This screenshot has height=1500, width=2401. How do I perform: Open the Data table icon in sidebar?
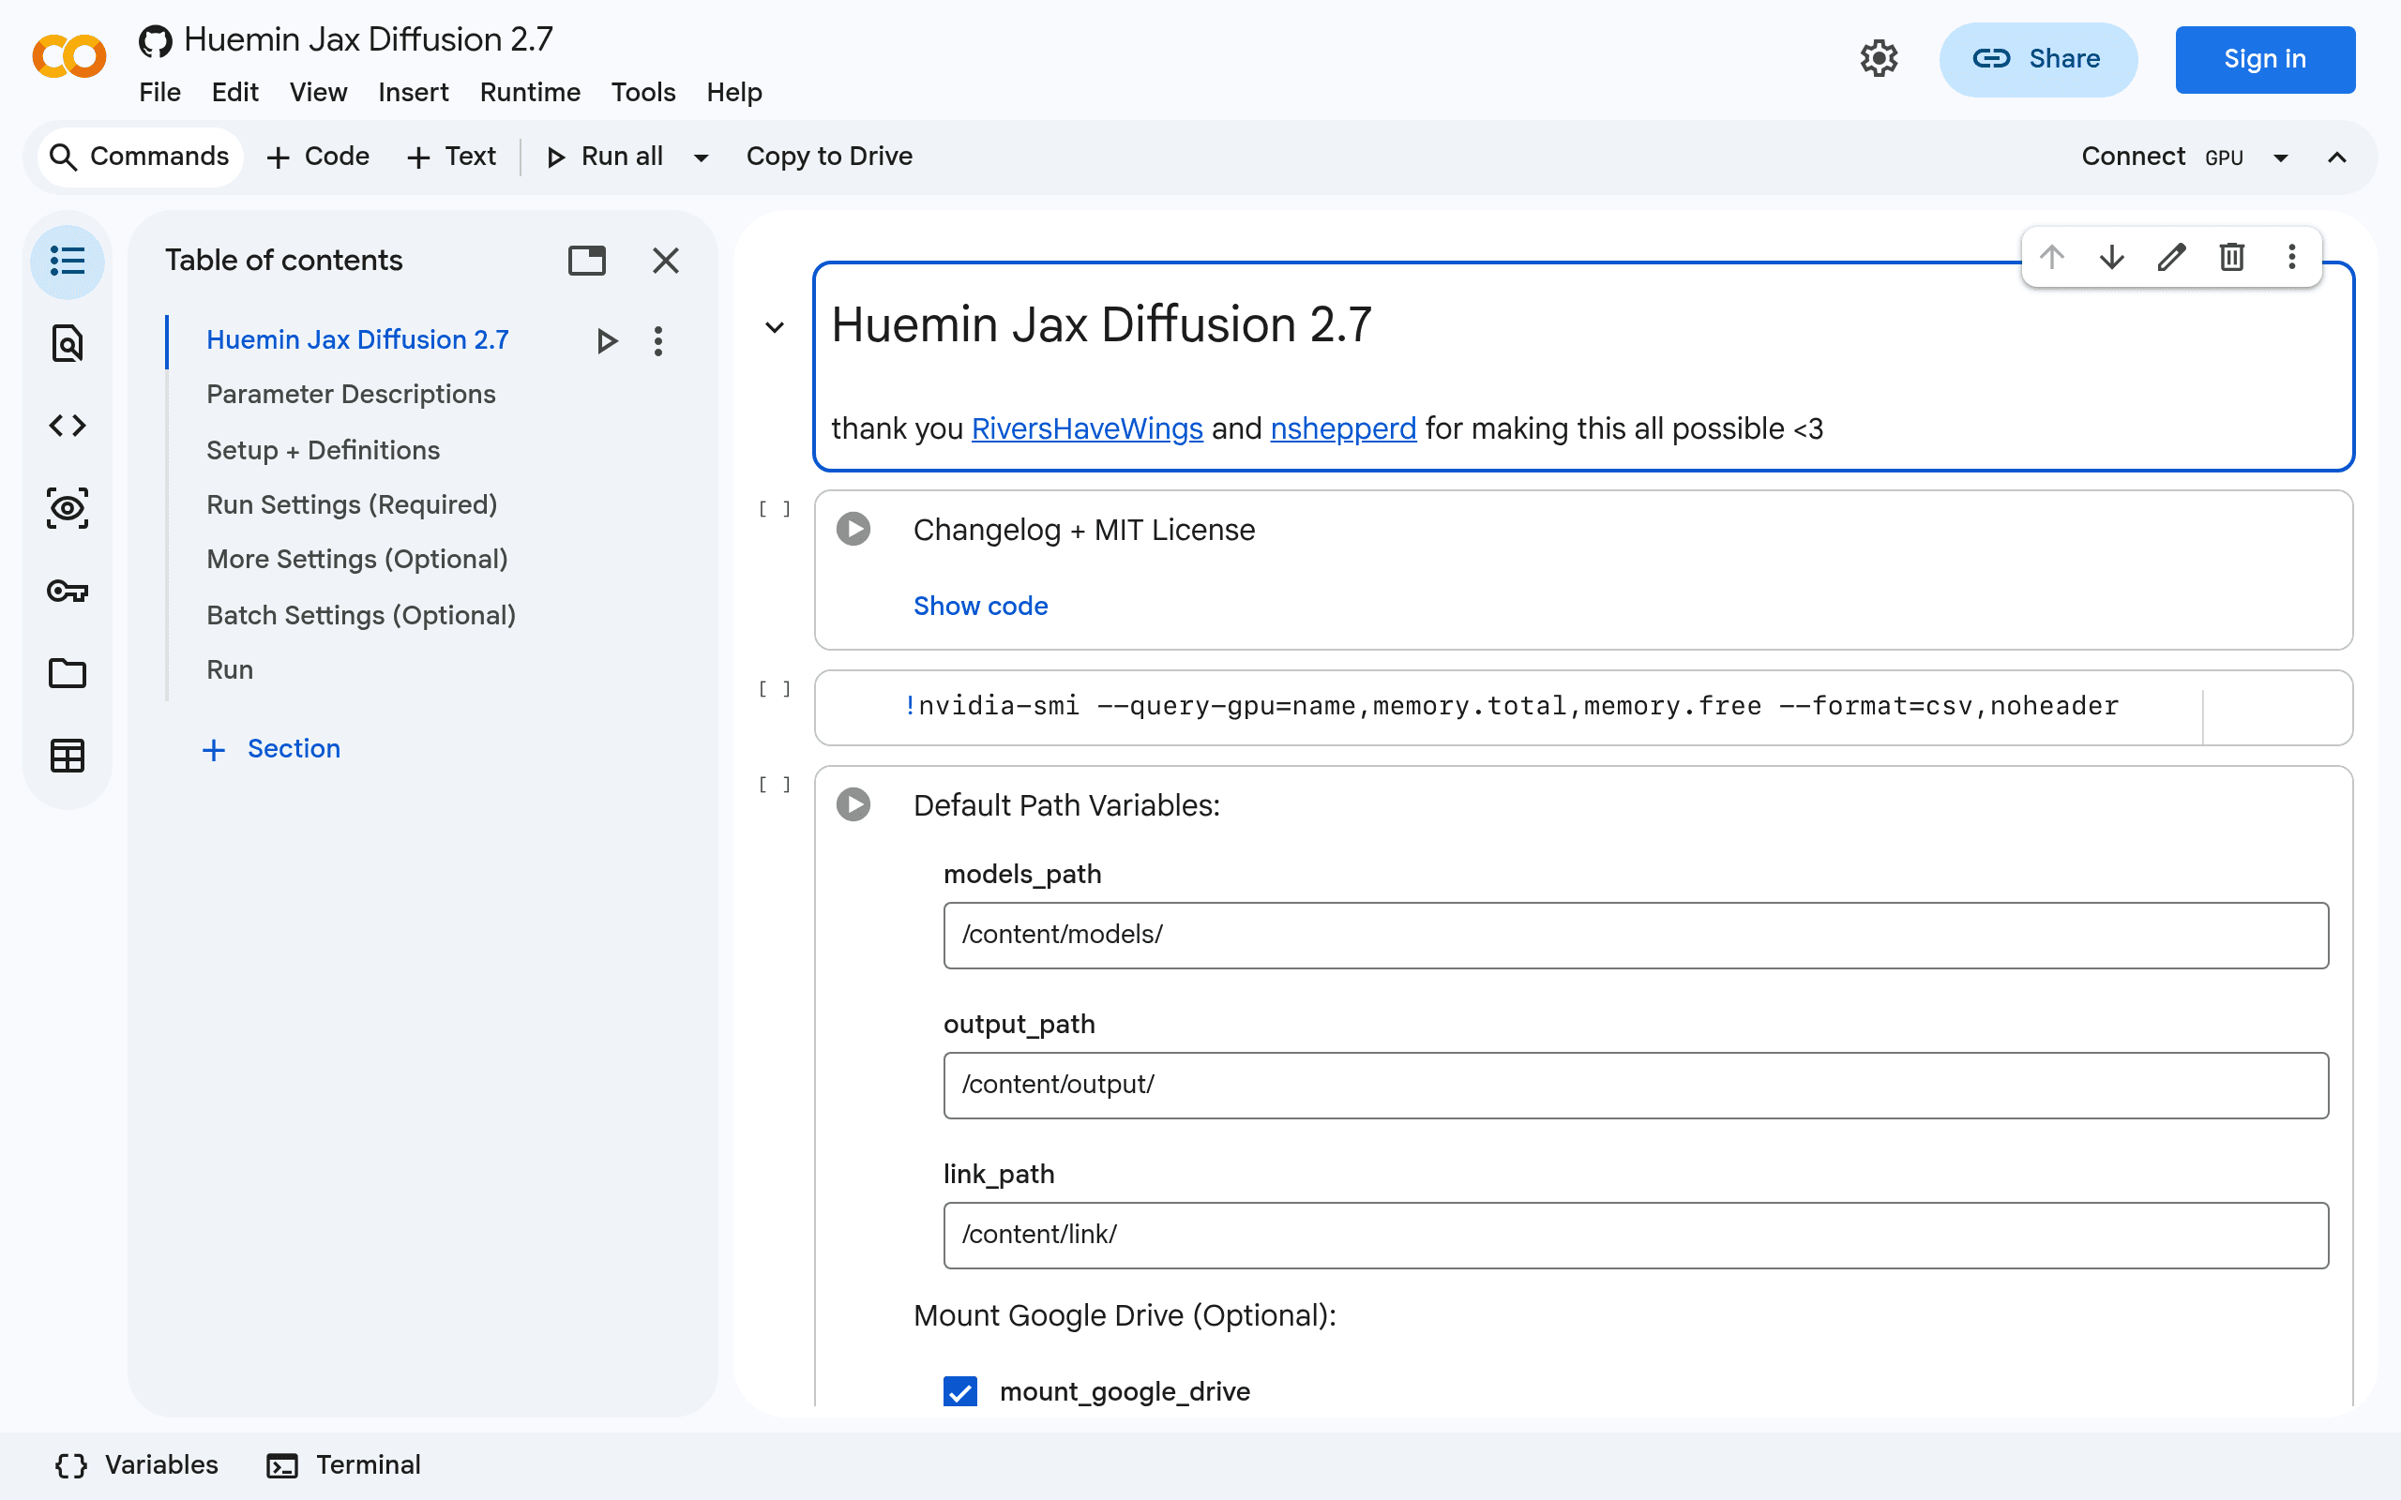pos(68,756)
